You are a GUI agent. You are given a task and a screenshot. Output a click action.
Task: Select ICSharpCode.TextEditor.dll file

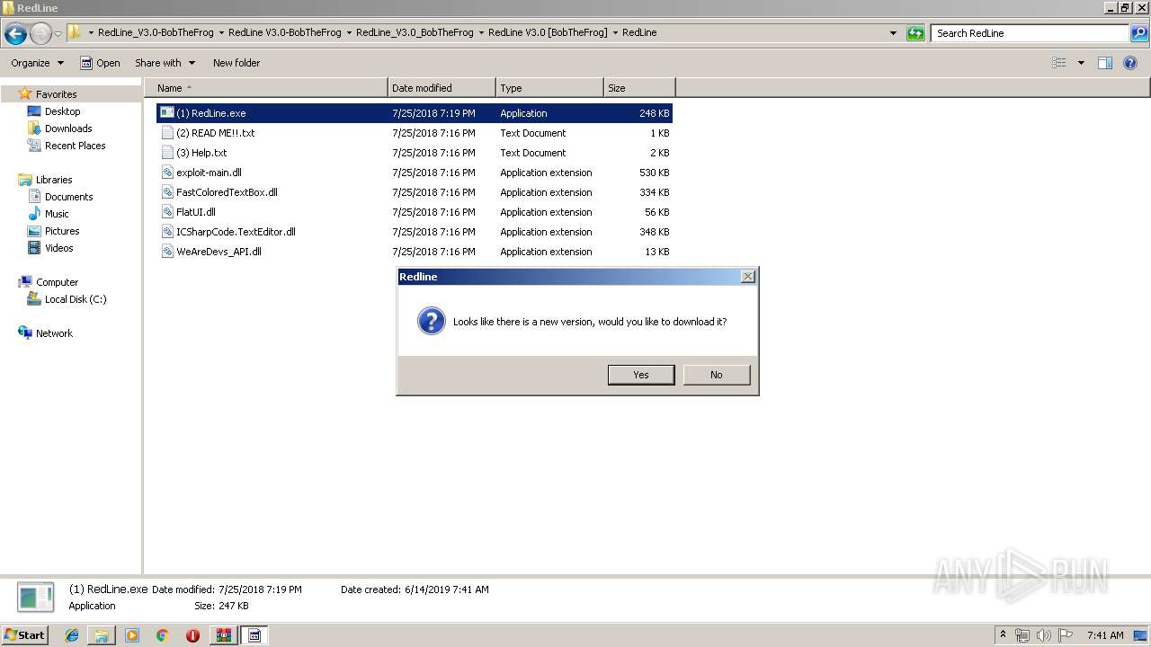pyautogui.click(x=415, y=232)
